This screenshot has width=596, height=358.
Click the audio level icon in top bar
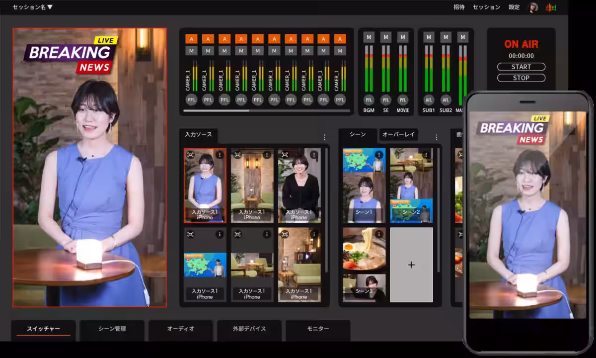(x=551, y=7)
